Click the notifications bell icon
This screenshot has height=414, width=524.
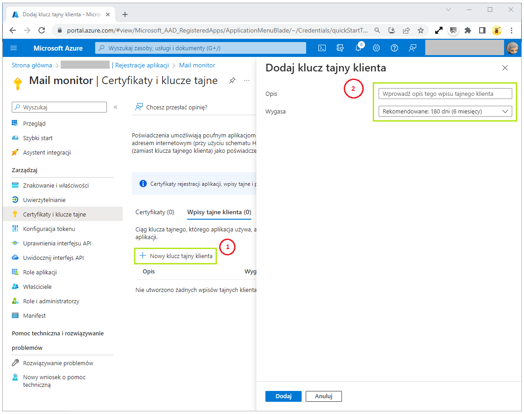click(x=358, y=48)
